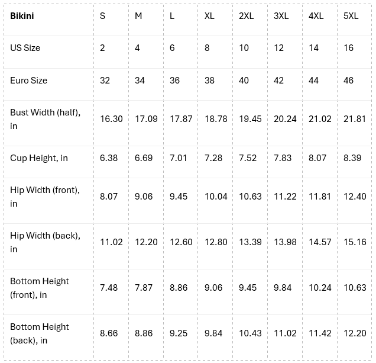Viewport: 376px width, 363px height.
Task: Select the bust width value 16.30
Action: coord(111,119)
